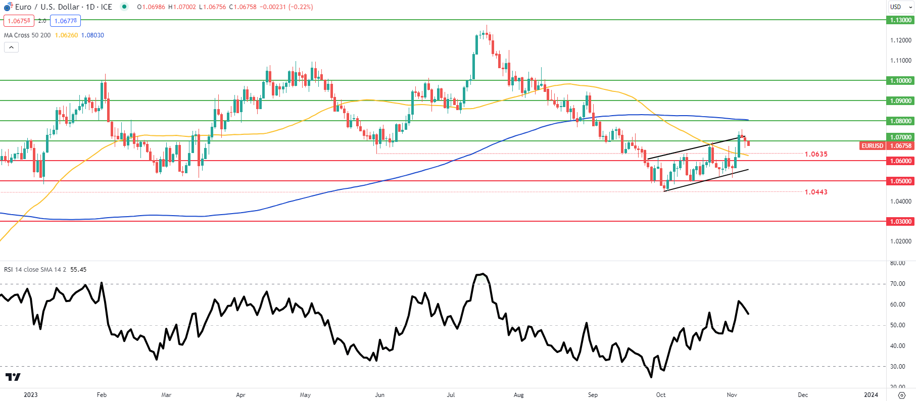
Task: Click the Jul label on time axis
Action: click(x=451, y=395)
